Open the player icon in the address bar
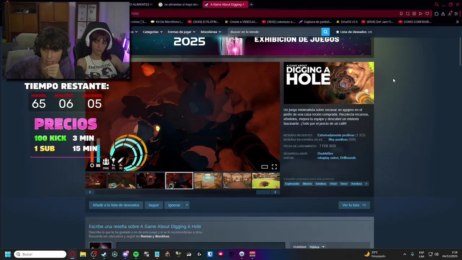The width and height of the screenshot is (462, 260). 420,14
